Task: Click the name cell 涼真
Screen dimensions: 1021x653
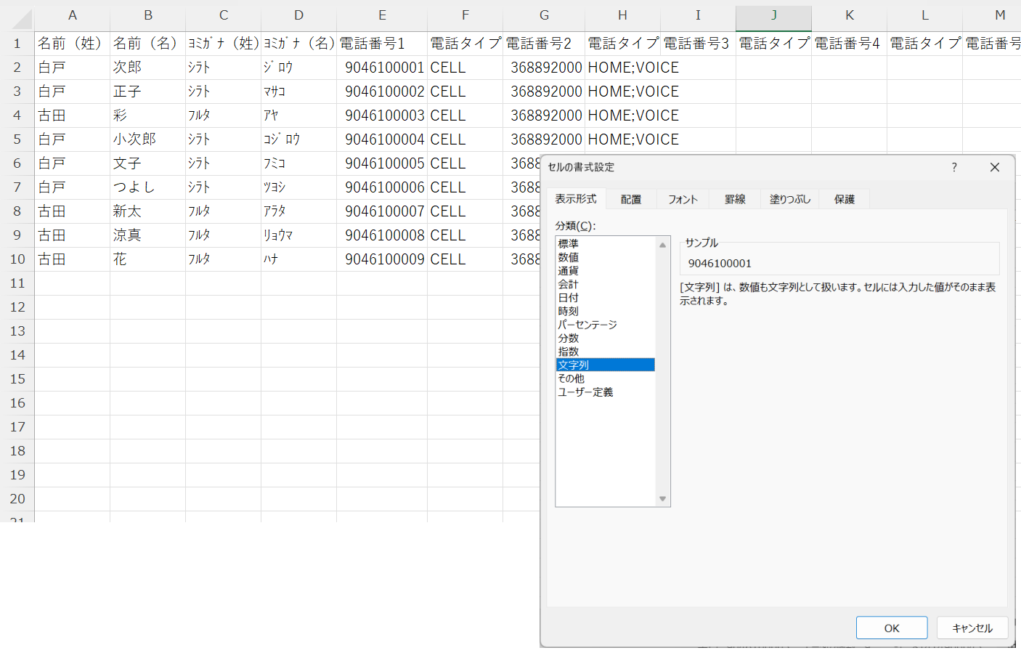Action: (148, 235)
